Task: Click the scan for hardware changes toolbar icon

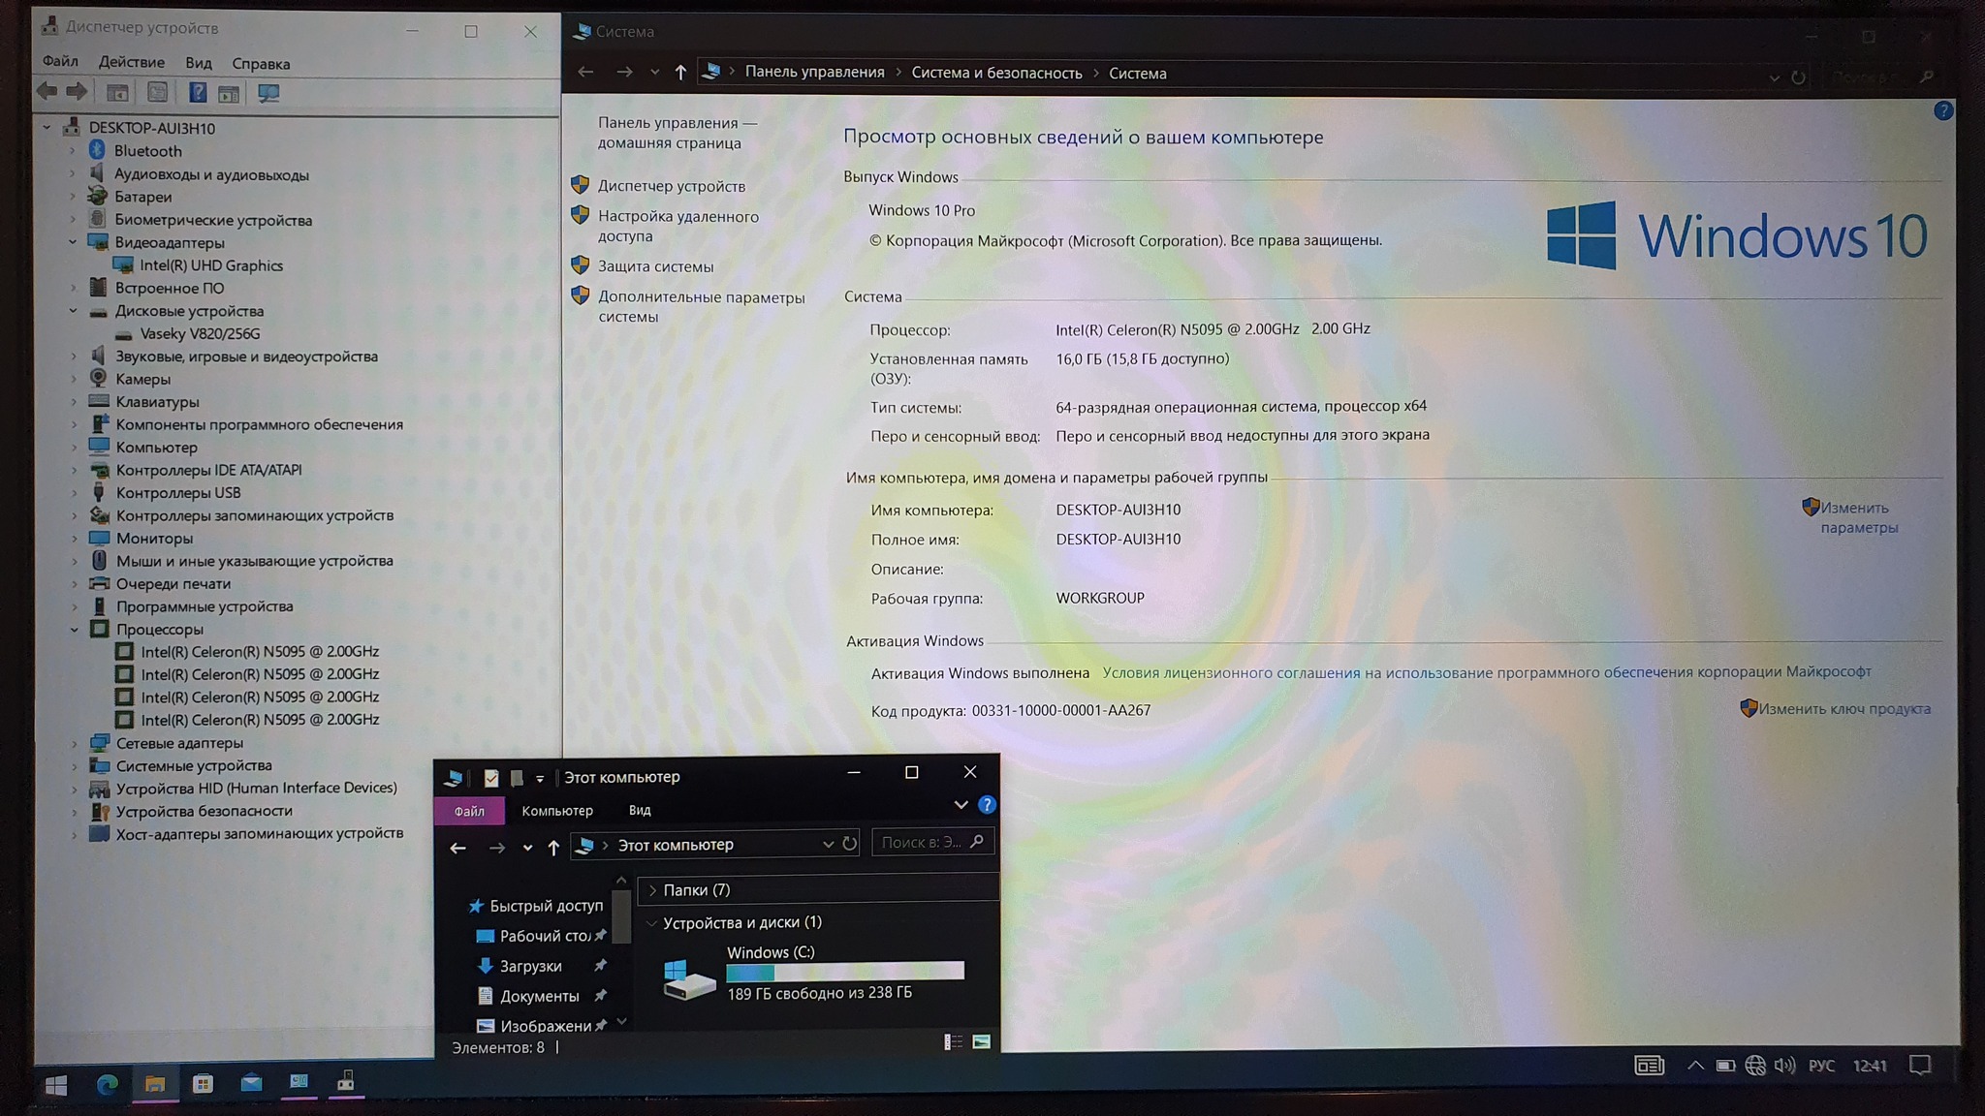Action: (x=268, y=93)
